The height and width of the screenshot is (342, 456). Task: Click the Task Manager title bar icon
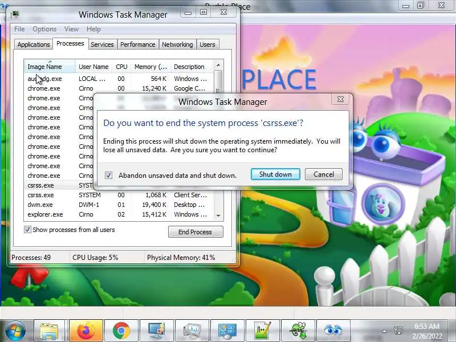(x=15, y=14)
